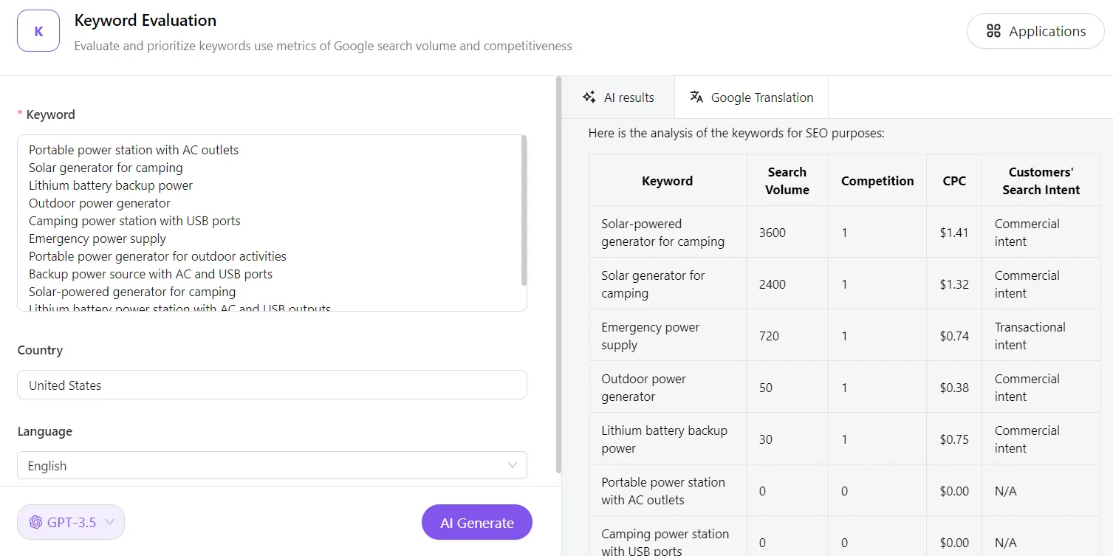Viewport: 1113px width, 556px height.
Task: Open the Applications button
Action: [1035, 31]
